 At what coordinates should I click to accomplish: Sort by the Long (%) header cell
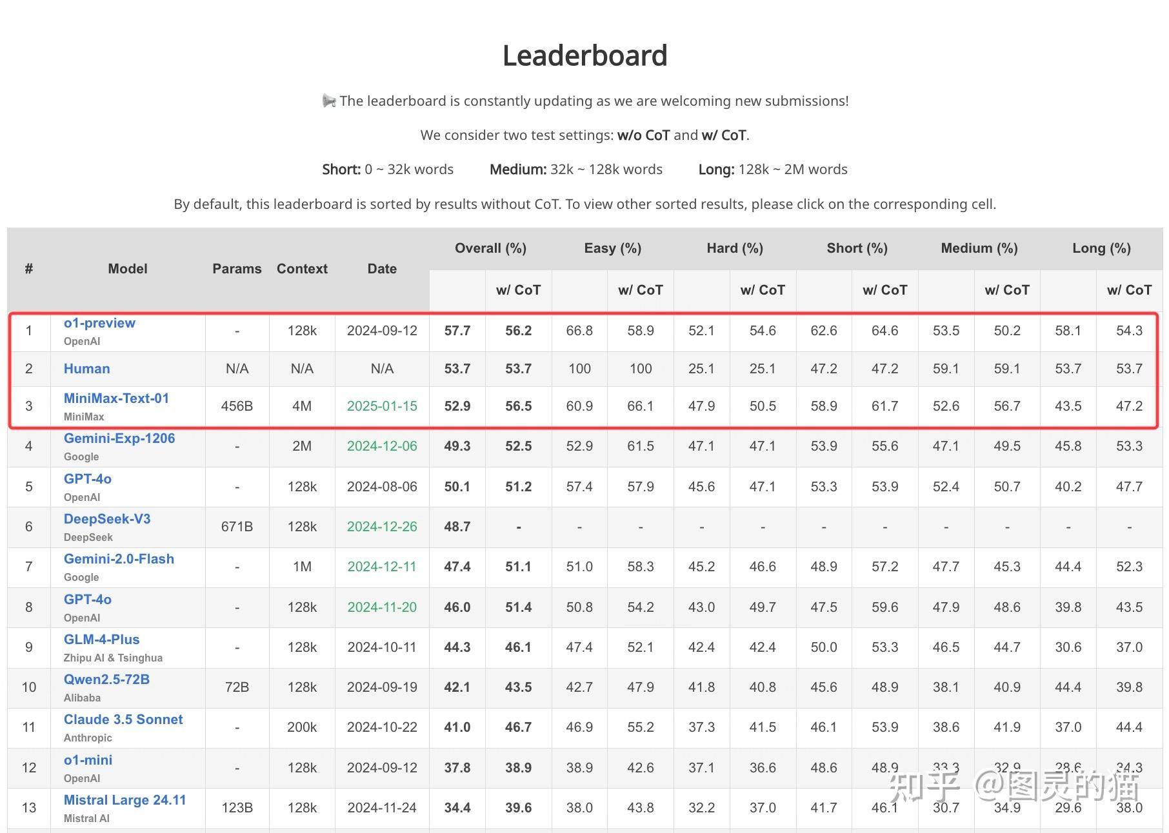[1101, 248]
